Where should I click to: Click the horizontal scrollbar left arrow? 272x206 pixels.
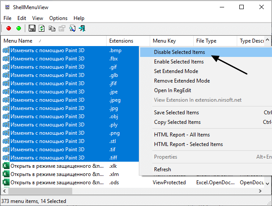(4, 191)
